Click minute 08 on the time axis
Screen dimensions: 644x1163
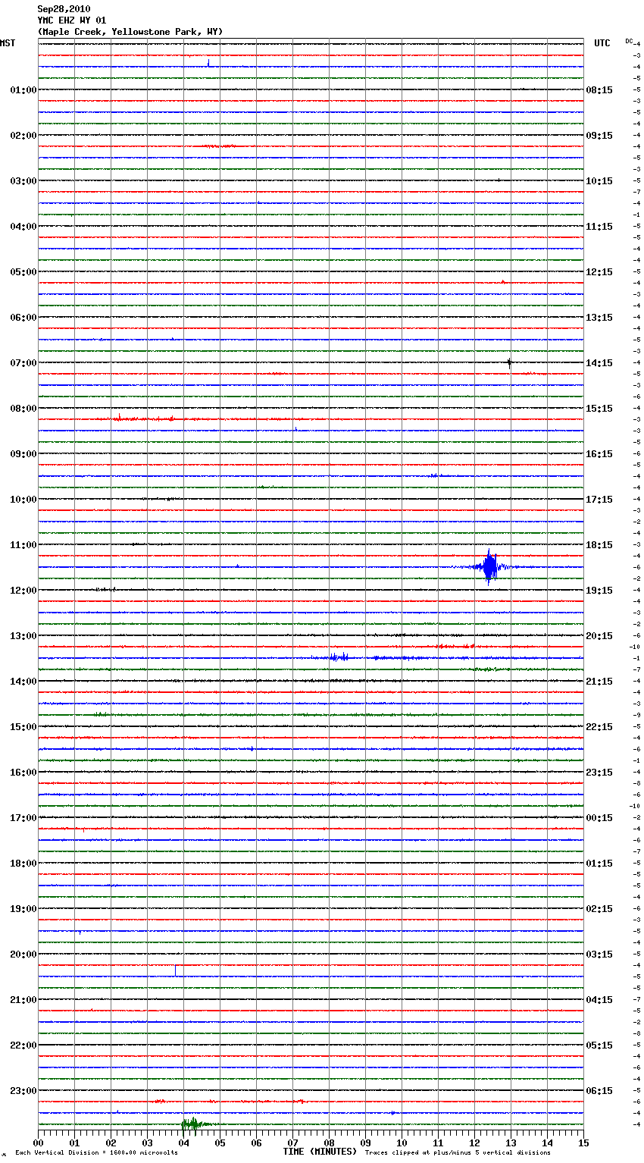coord(329,1143)
